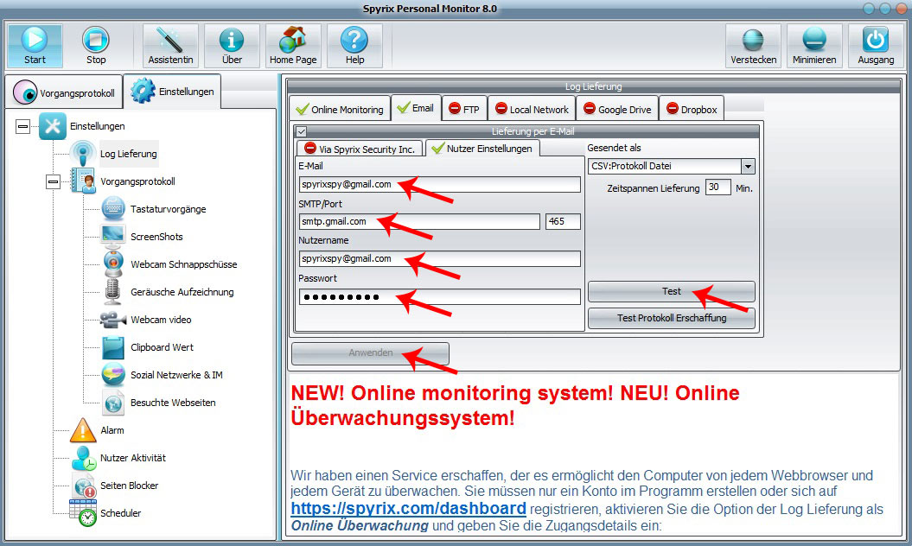Click the Besuchte Webseiten globe icon

113,403
